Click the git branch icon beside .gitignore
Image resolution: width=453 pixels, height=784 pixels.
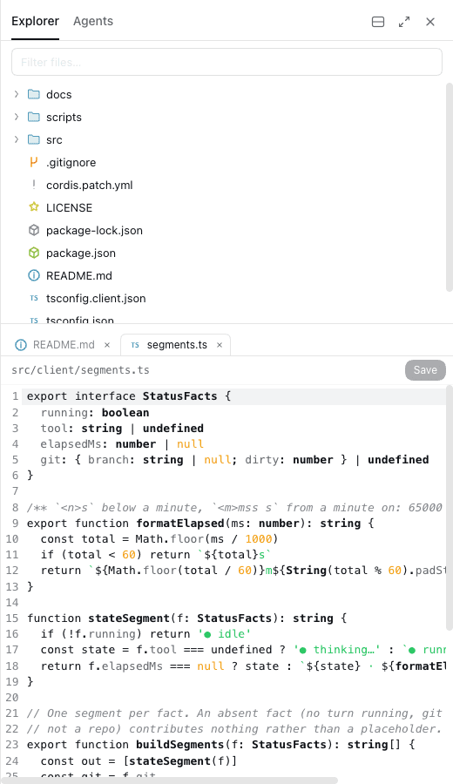click(x=33, y=162)
